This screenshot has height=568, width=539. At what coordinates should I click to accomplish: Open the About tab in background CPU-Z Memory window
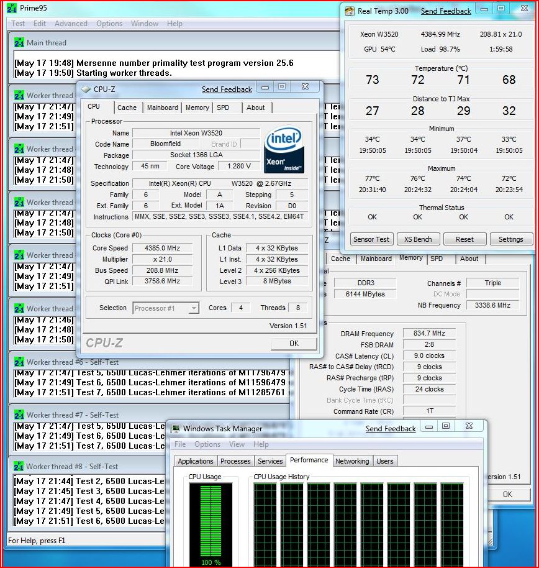469,259
